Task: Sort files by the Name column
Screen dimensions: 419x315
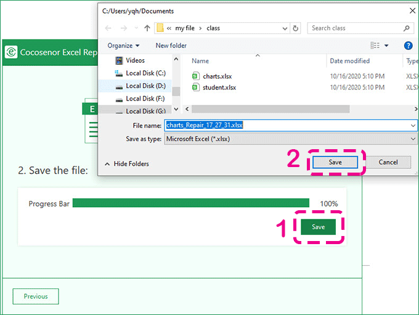Action: tap(200, 61)
